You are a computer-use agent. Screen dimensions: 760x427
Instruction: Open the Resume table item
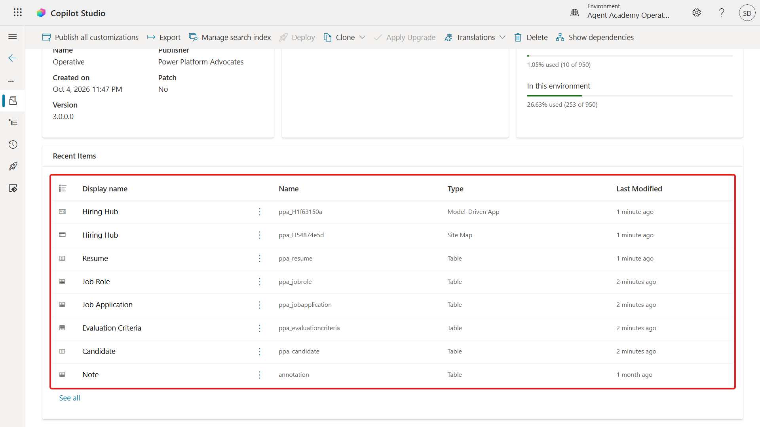pos(95,258)
